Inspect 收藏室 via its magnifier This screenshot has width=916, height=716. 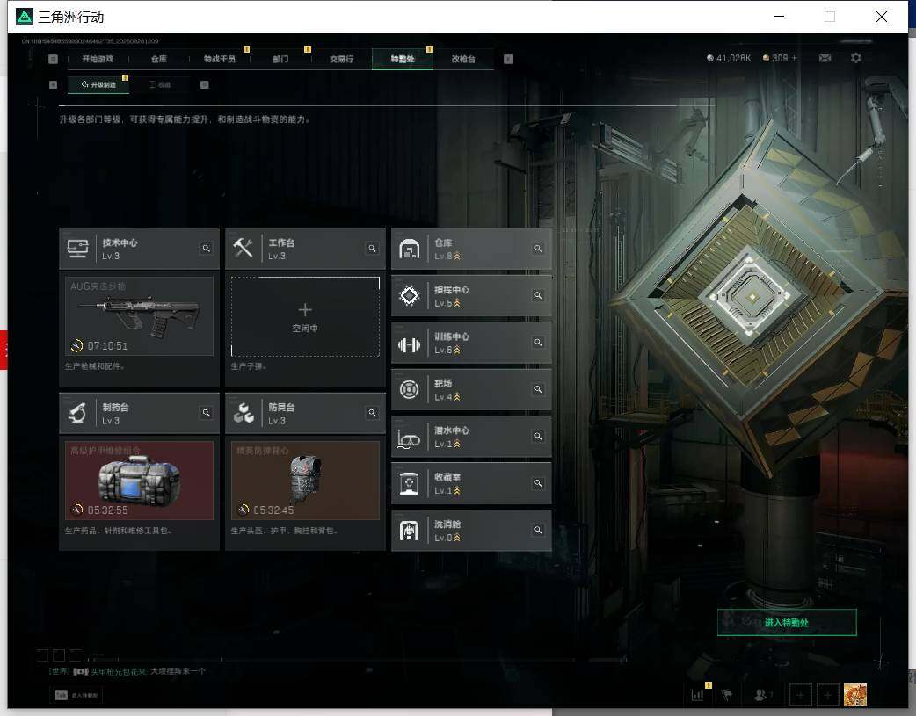tap(538, 483)
